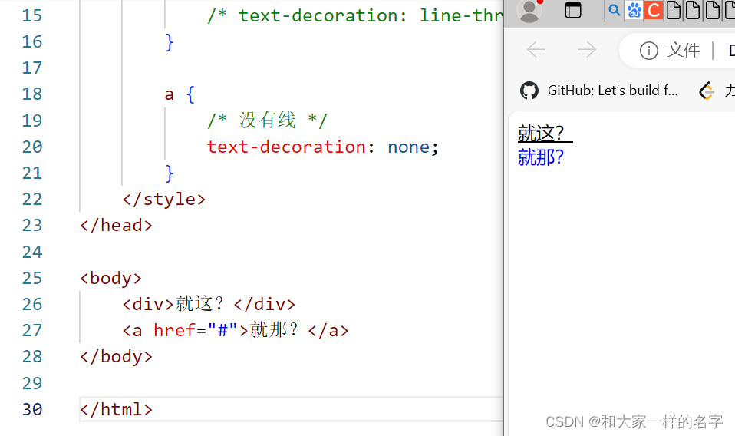Click the line-through comment on line 15

355,15
